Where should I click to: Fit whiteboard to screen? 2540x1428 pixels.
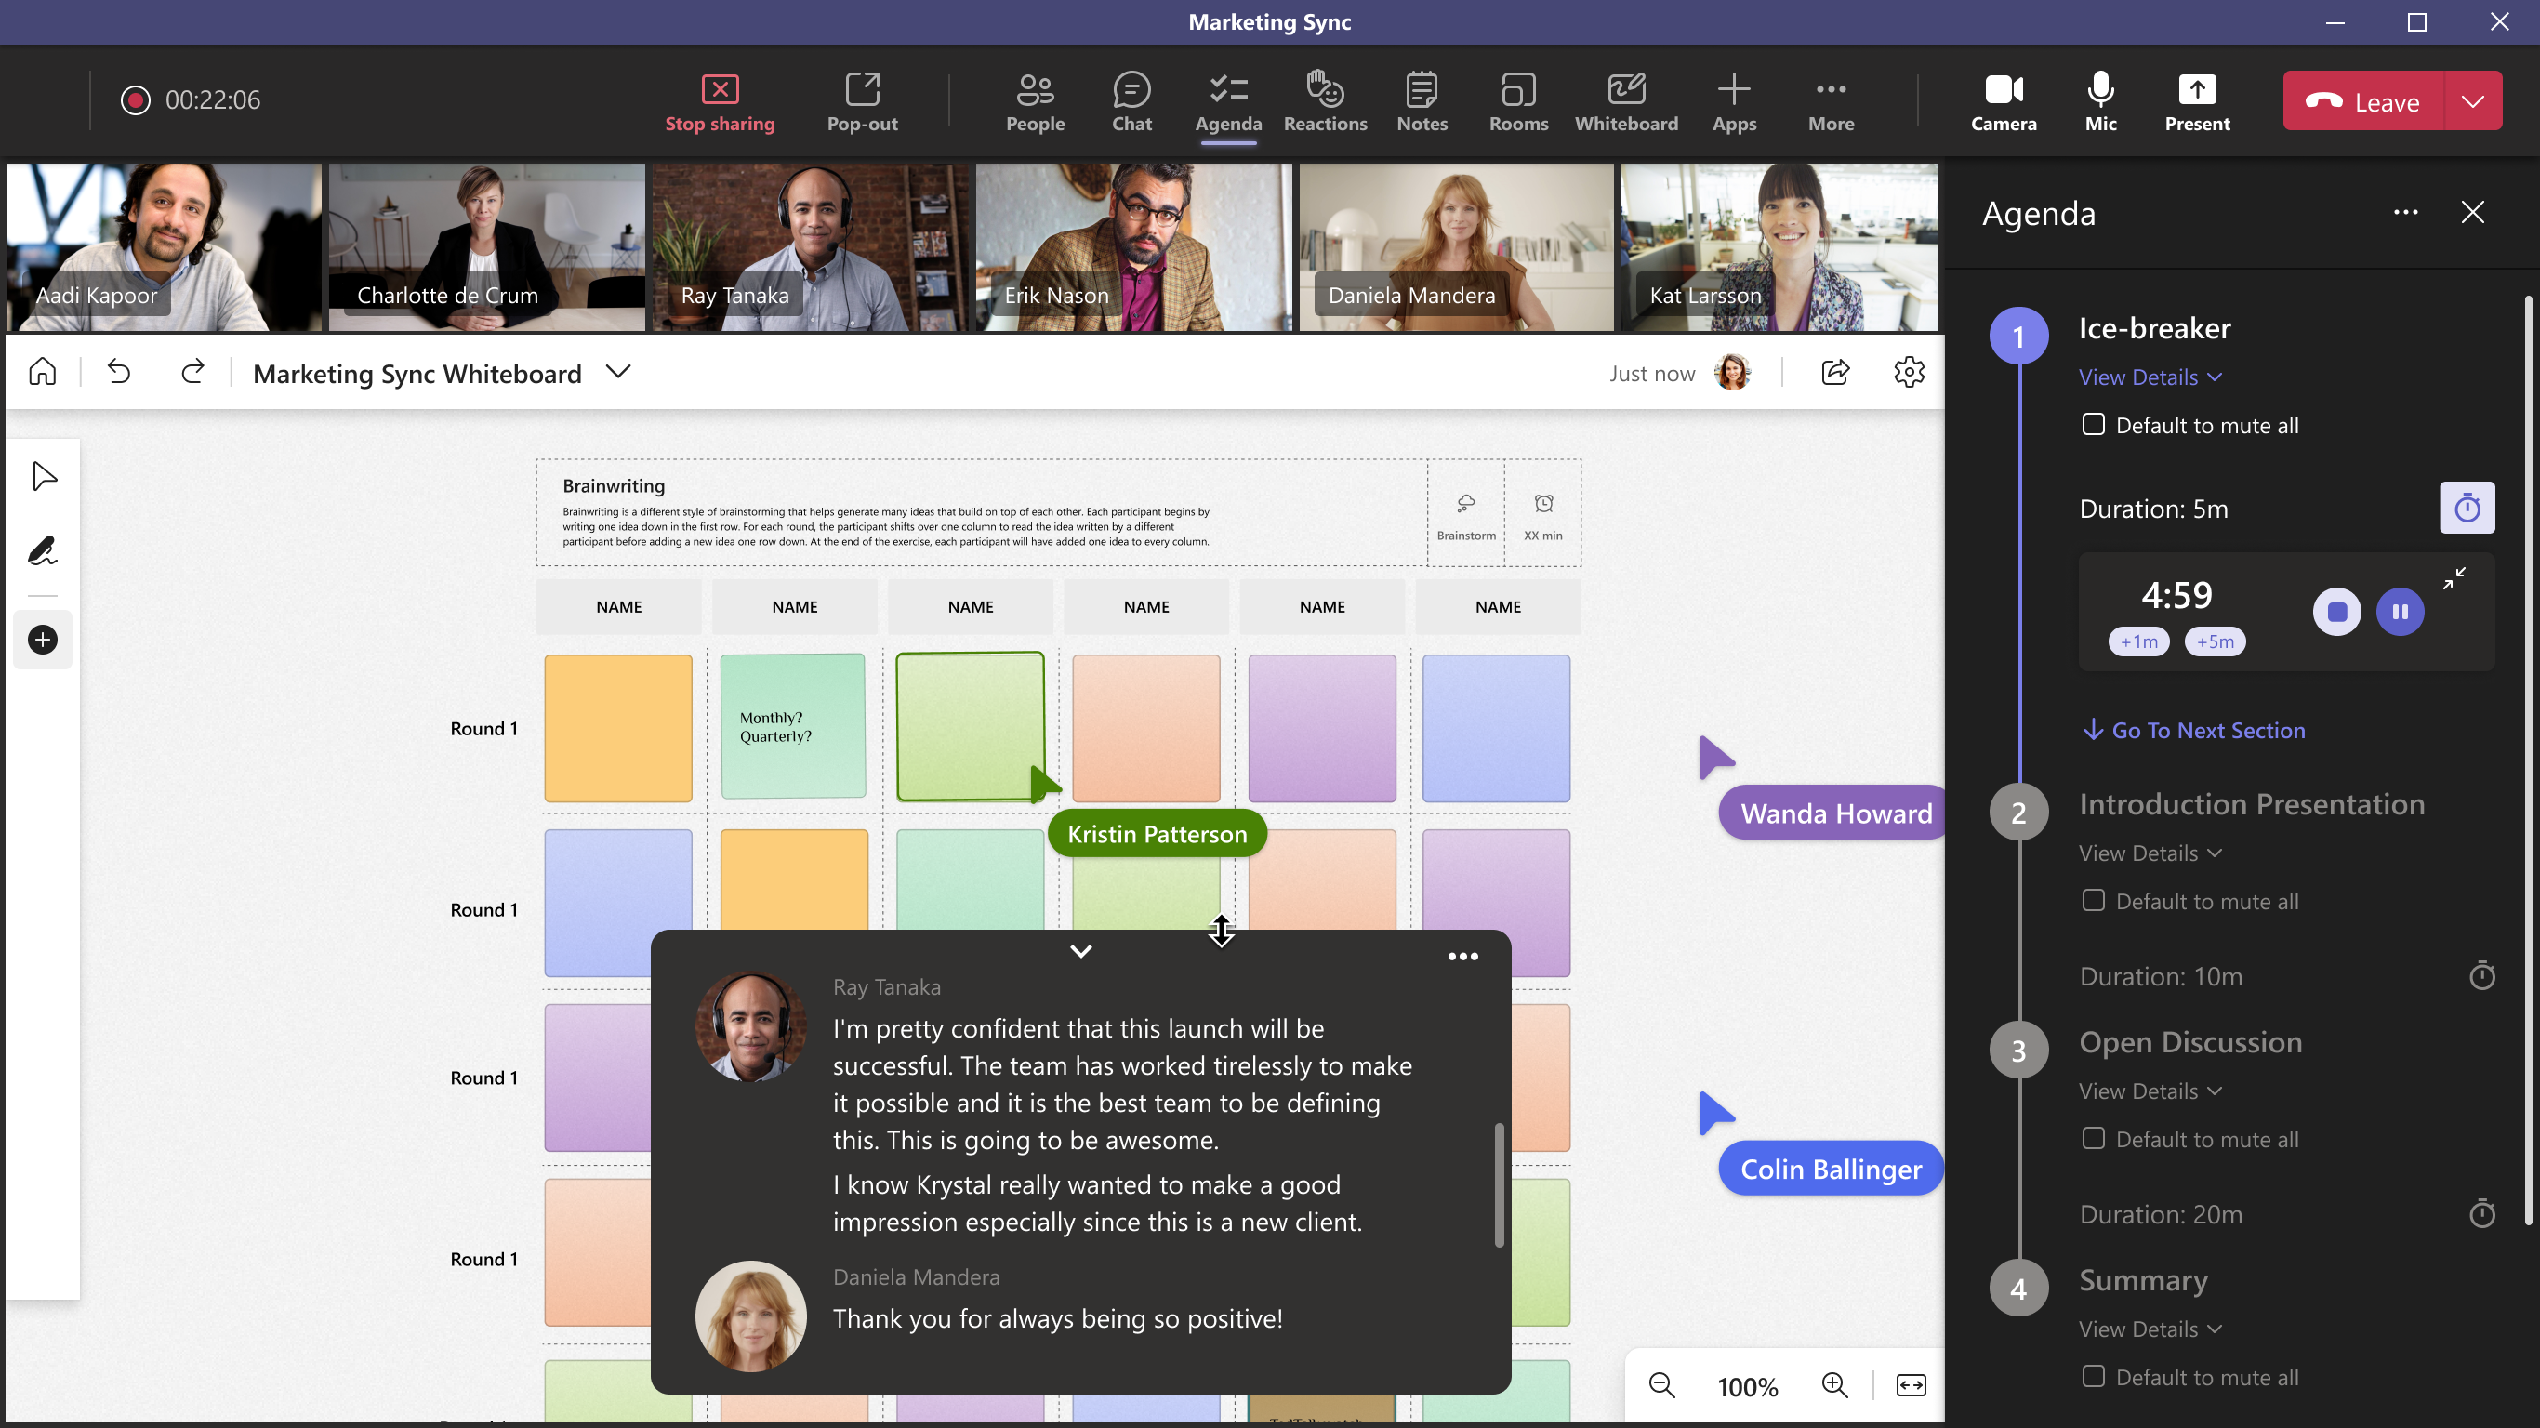click(x=1911, y=1385)
